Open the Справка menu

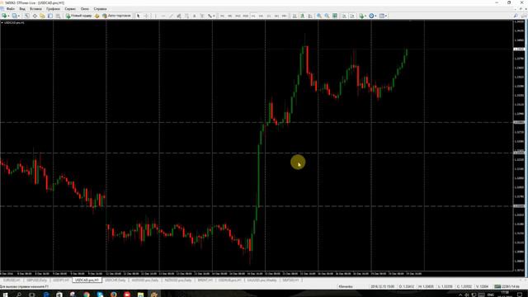pos(101,9)
